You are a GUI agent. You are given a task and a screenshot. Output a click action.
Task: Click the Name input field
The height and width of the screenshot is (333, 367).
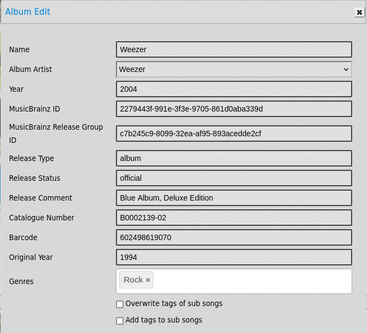[x=233, y=49]
